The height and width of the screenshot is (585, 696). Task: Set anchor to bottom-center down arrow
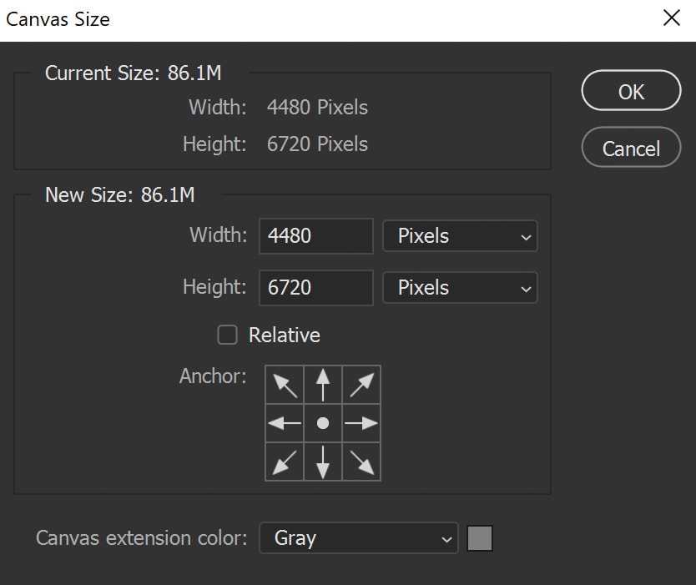coord(323,461)
